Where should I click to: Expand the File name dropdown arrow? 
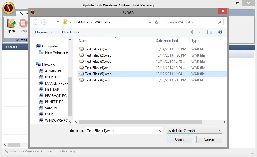click(x=160, y=131)
